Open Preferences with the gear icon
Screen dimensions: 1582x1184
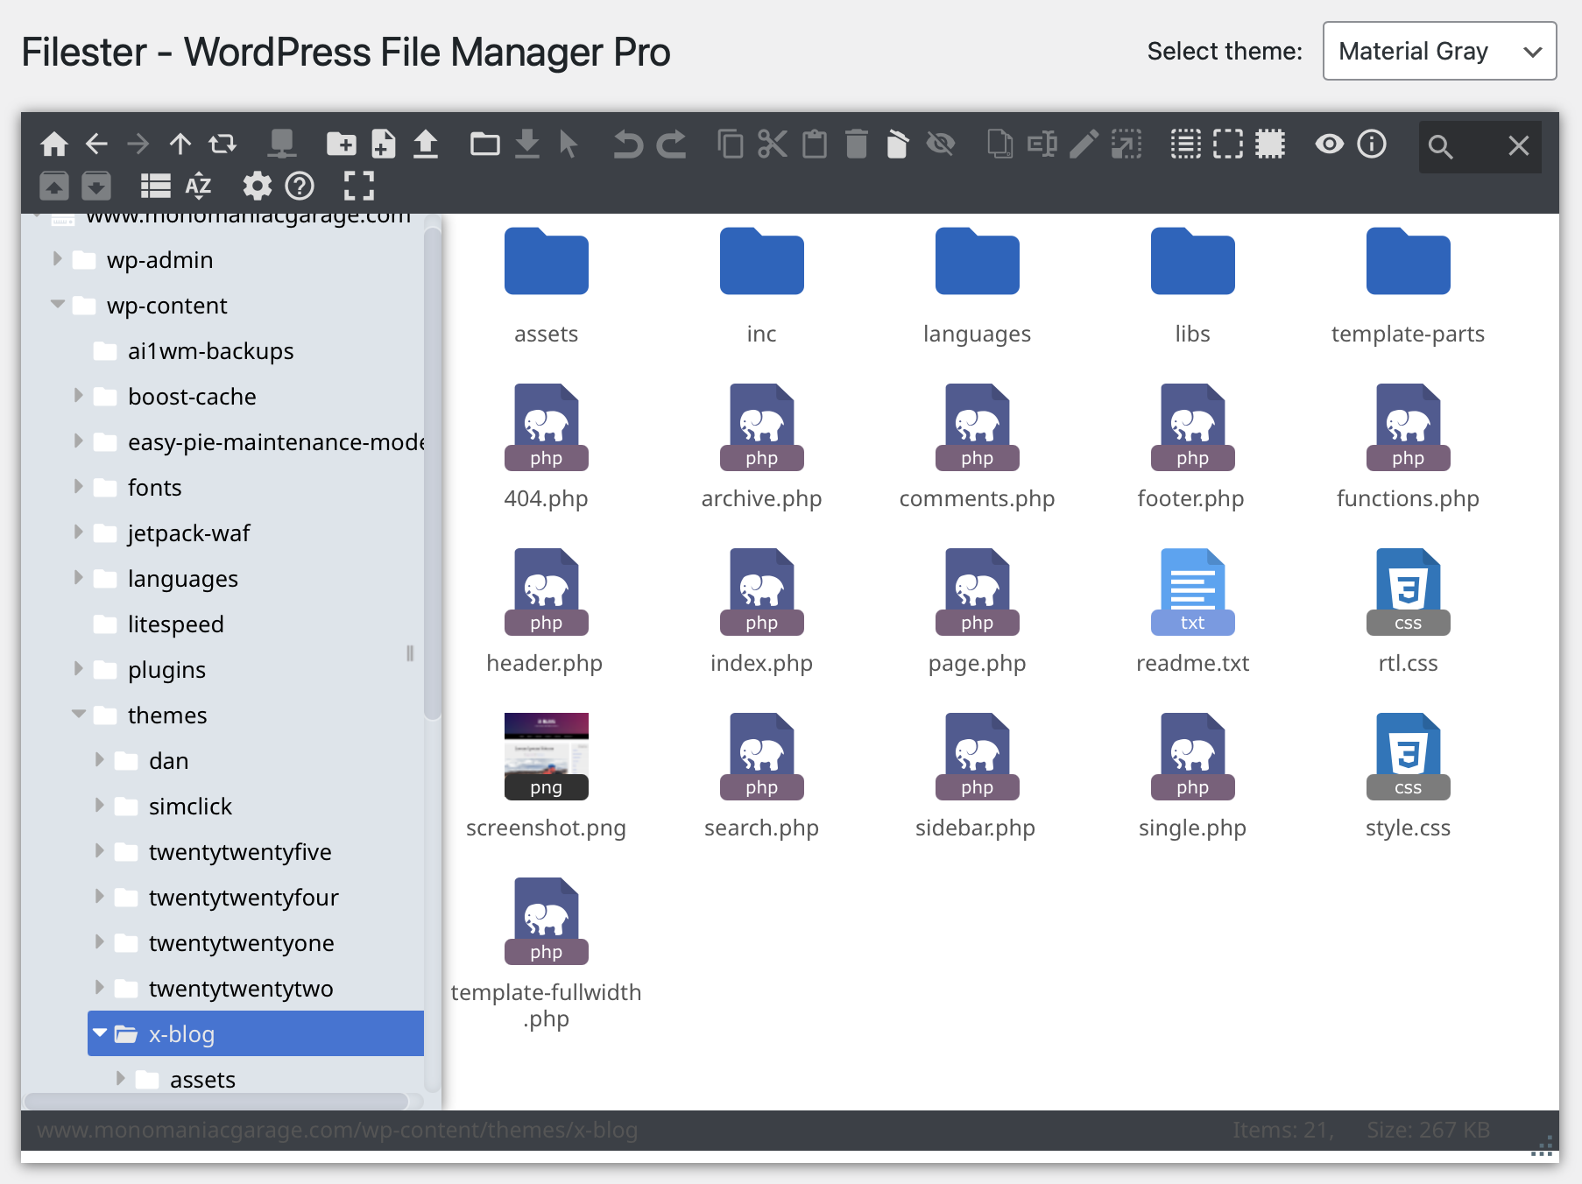(x=258, y=186)
